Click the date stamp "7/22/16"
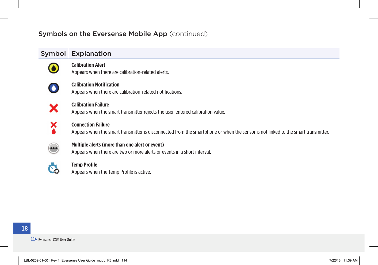Screen dimensions: 378x265 [335, 260]
